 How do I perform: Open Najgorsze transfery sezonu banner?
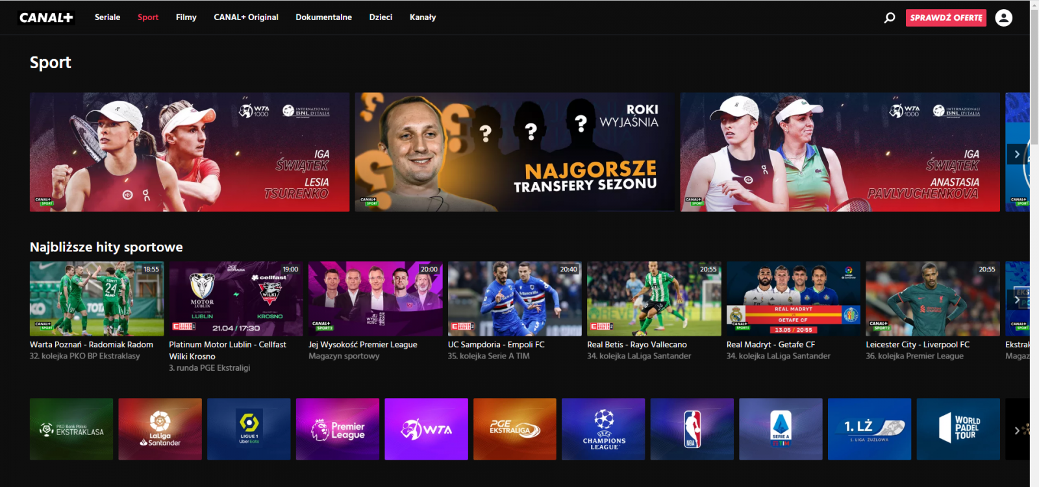tap(515, 152)
